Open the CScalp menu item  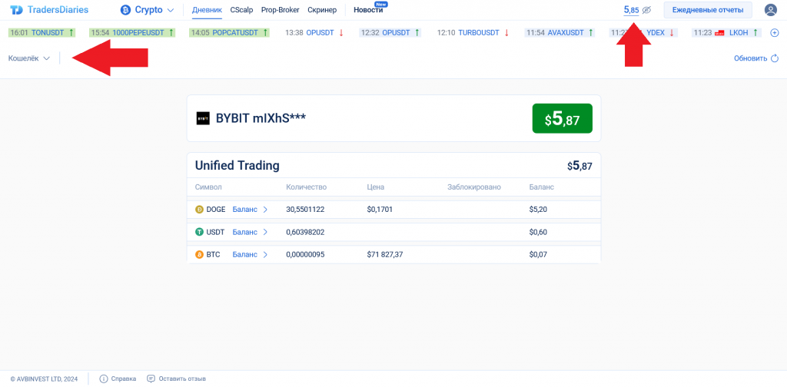(x=241, y=9)
